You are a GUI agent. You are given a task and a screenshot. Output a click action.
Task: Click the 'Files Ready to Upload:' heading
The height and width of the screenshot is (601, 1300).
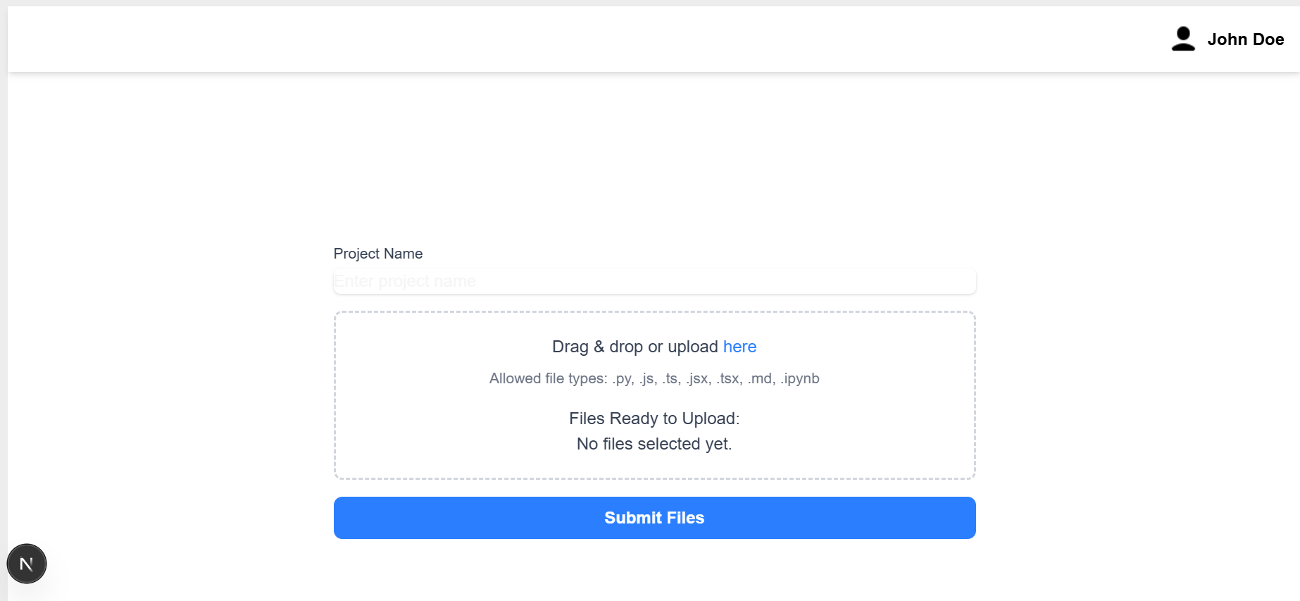click(x=654, y=419)
